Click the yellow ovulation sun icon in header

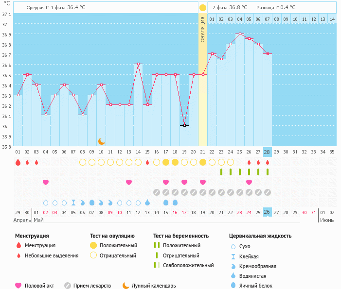pyautogui.click(x=203, y=8)
